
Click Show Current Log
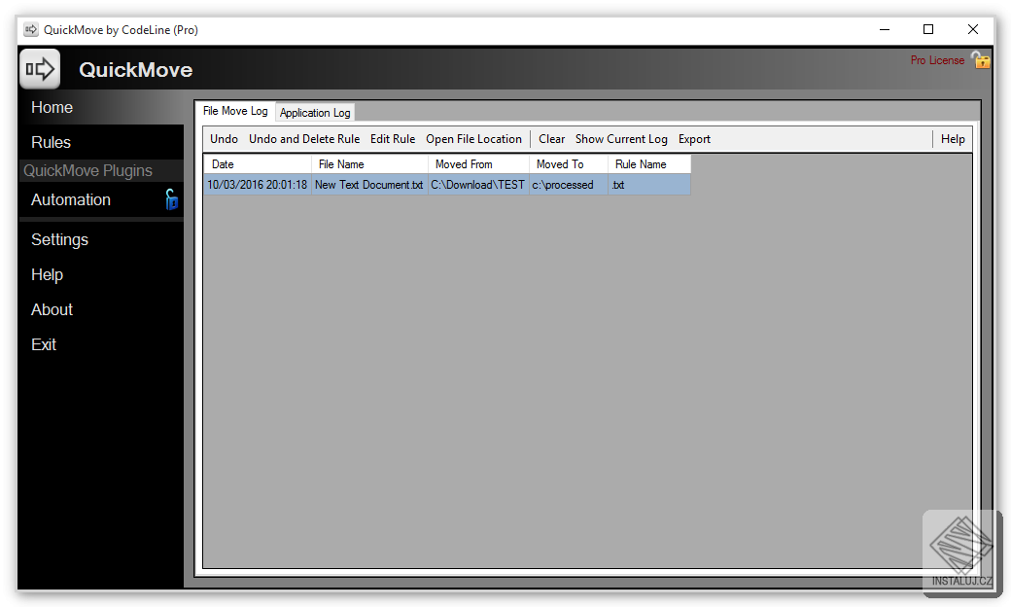pyautogui.click(x=621, y=139)
